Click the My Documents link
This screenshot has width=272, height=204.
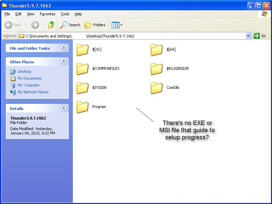pyautogui.click(x=30, y=78)
